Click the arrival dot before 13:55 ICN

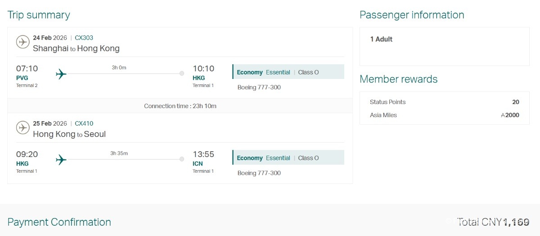(182, 159)
